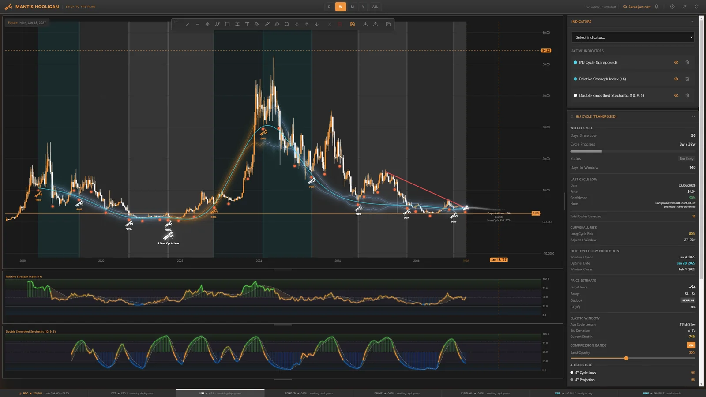The width and height of the screenshot is (706, 397).
Task: Open the BNB ticker tab
Action: pyautogui.click(x=662, y=393)
